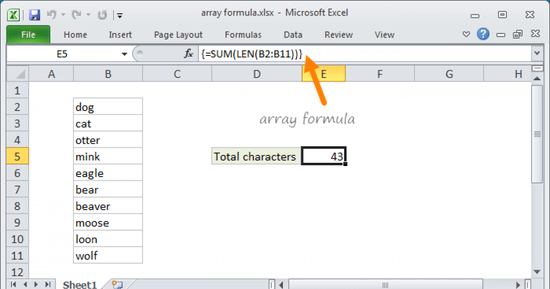Open Excel Help with the question mark icon
This screenshot has height=289, width=550.
click(x=483, y=34)
